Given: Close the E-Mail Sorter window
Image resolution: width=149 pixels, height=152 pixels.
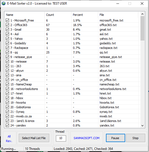Looking at the screenshot, I should tap(142, 3).
